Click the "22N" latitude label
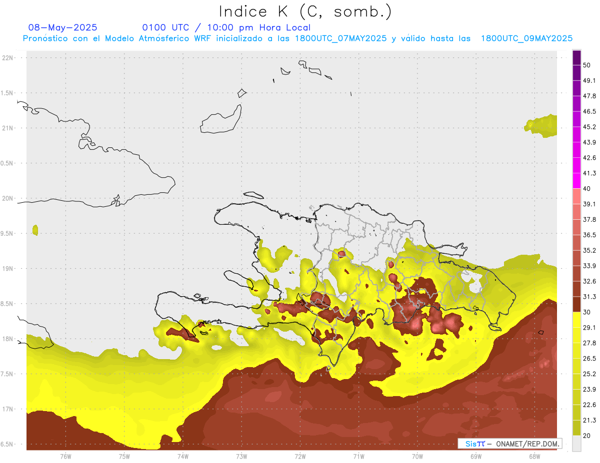600x463 pixels. tap(7, 57)
